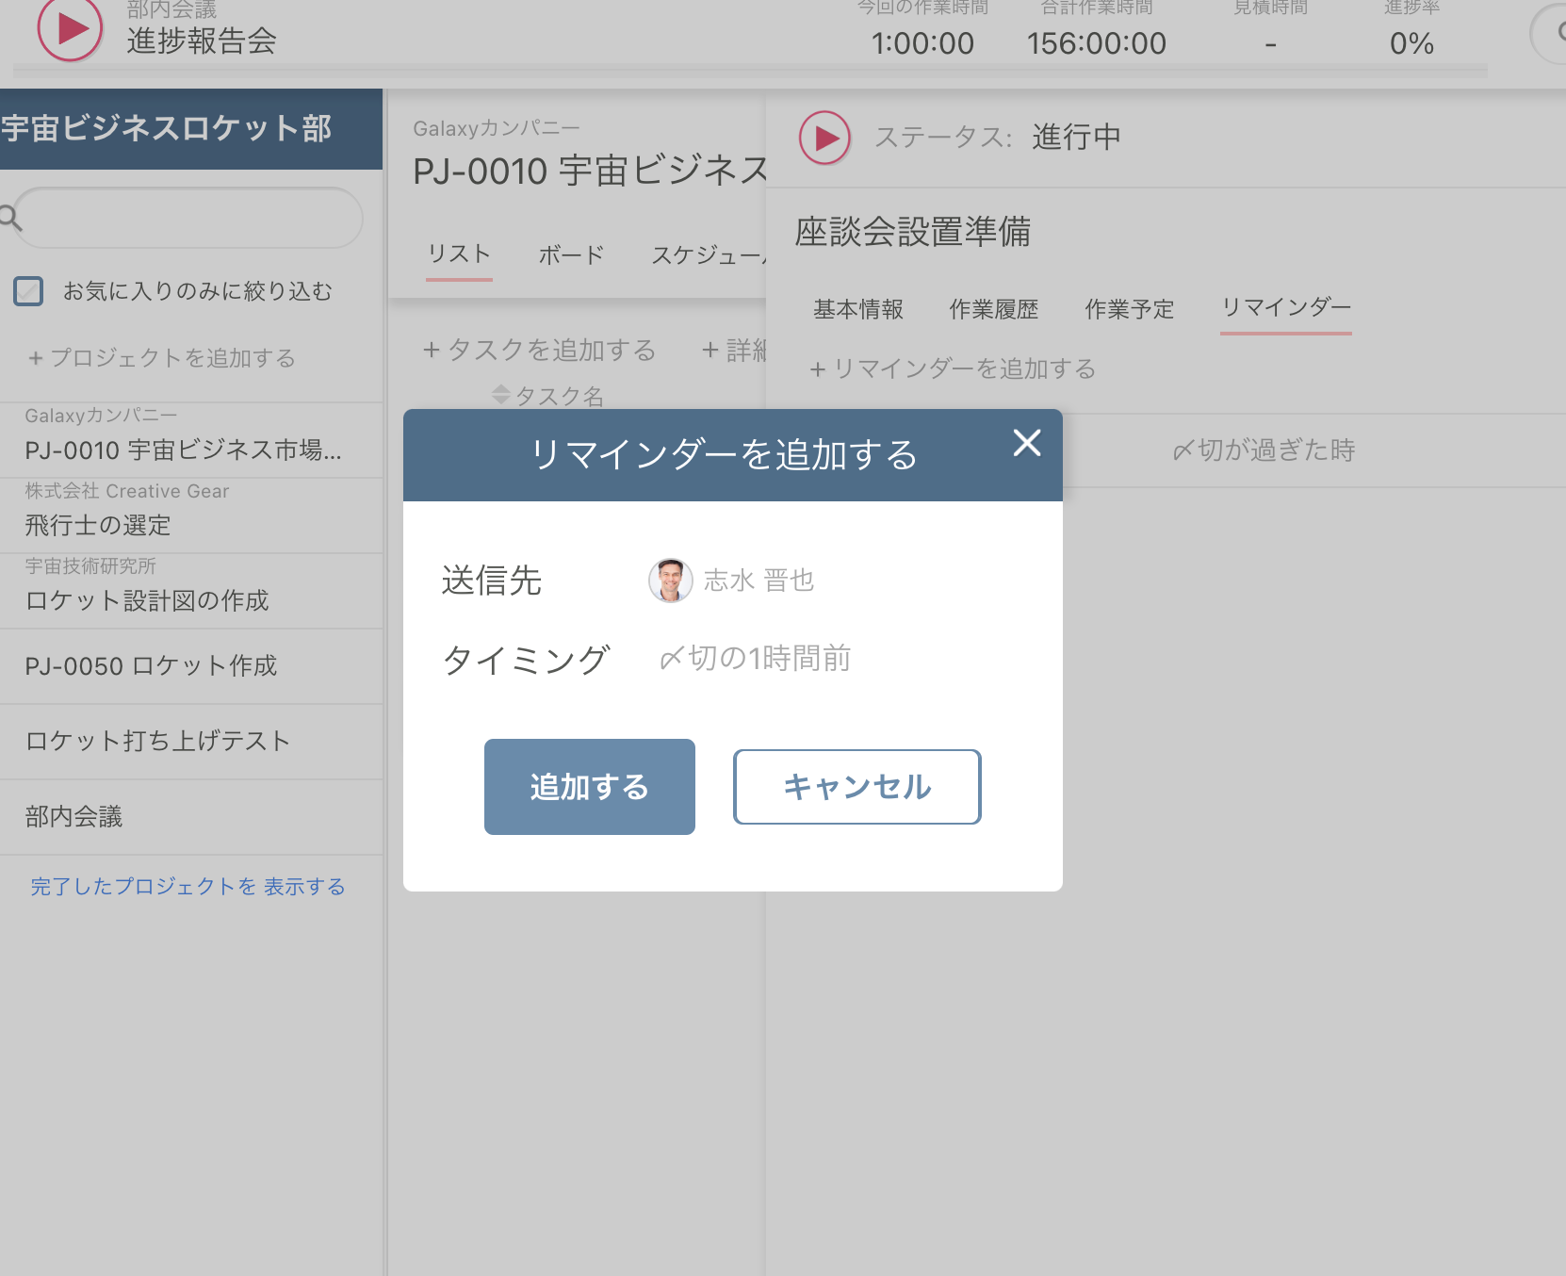This screenshot has width=1566, height=1276.
Task: Click the plus icon to add a project
Action: coord(35,357)
